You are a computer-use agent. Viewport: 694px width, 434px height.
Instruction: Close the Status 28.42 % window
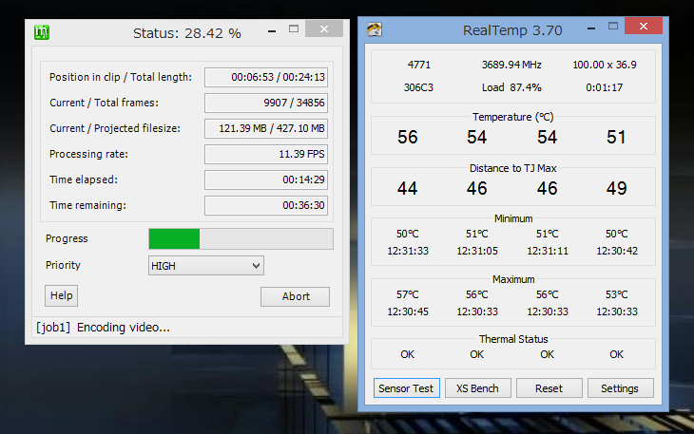[324, 28]
